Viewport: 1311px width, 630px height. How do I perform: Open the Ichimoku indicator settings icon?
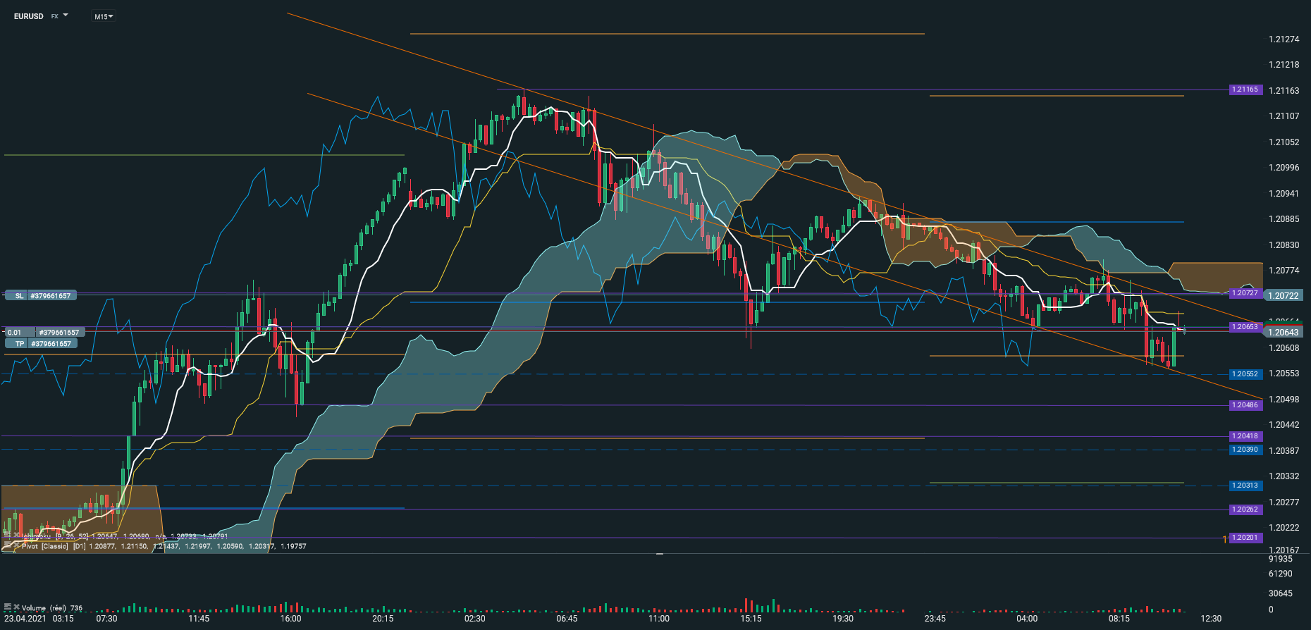(x=8, y=536)
